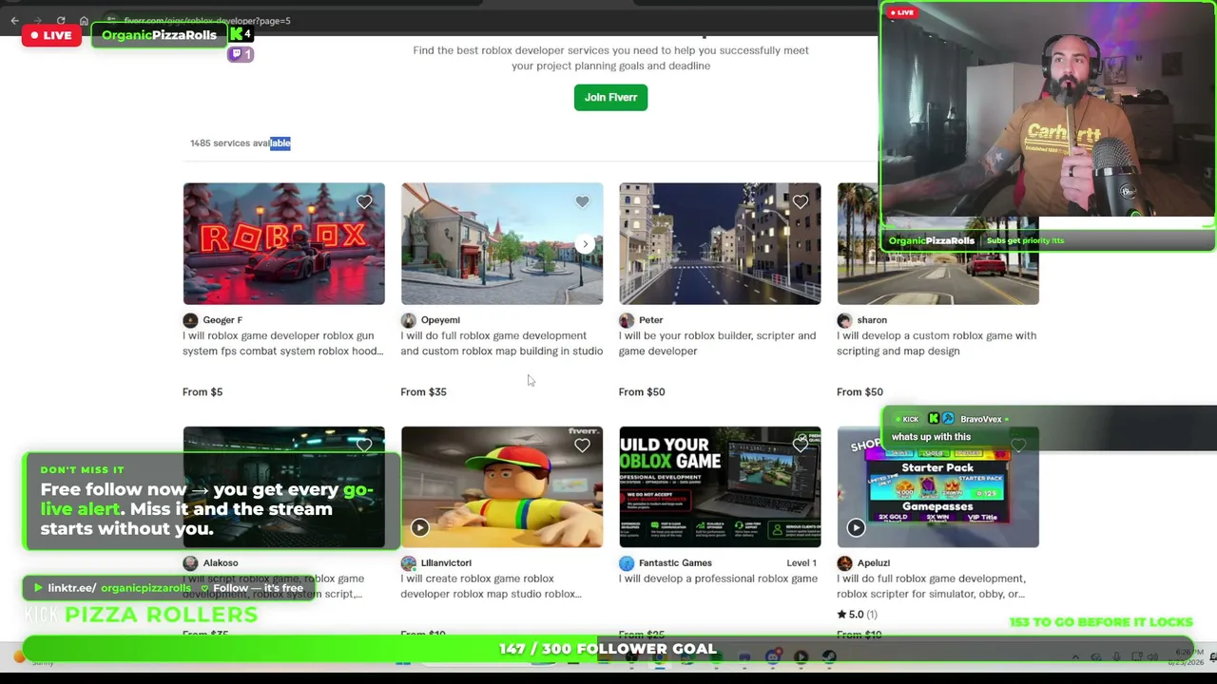This screenshot has height=684, width=1217.
Task: Click the red LIVE badge
Action: (51, 35)
